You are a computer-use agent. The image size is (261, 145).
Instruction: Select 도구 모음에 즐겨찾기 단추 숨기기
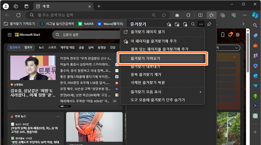click(162, 100)
